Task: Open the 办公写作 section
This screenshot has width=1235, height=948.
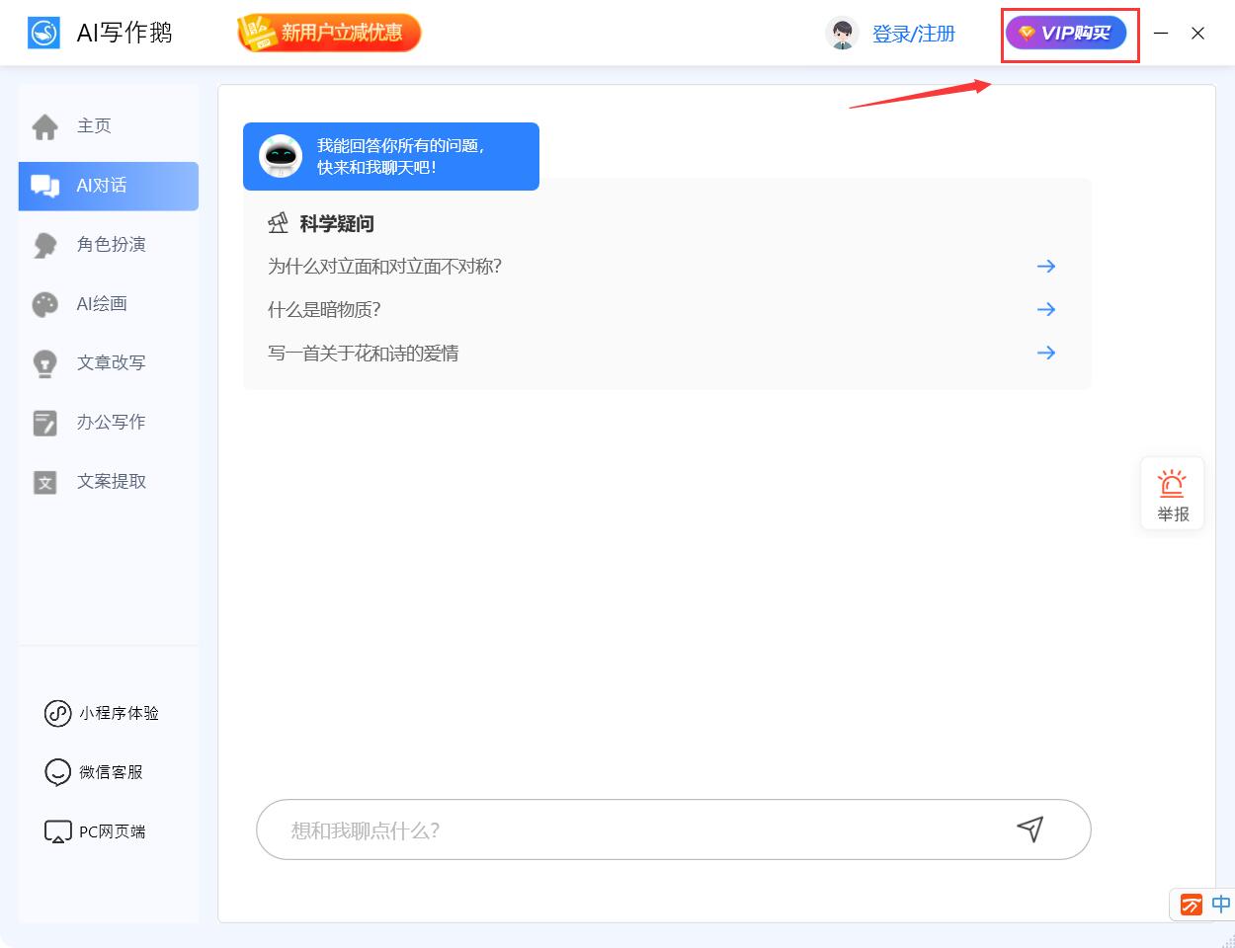Action: (x=109, y=423)
